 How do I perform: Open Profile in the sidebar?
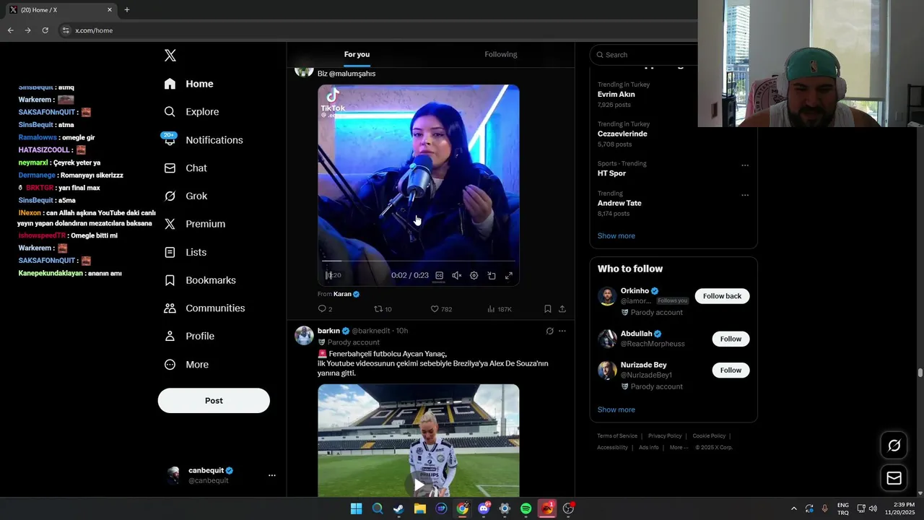189,337
